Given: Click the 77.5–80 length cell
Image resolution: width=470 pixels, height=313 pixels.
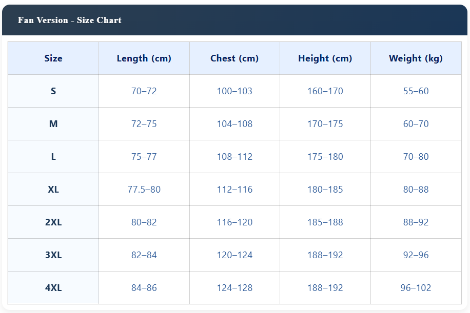Looking at the screenshot, I should [144, 190].
